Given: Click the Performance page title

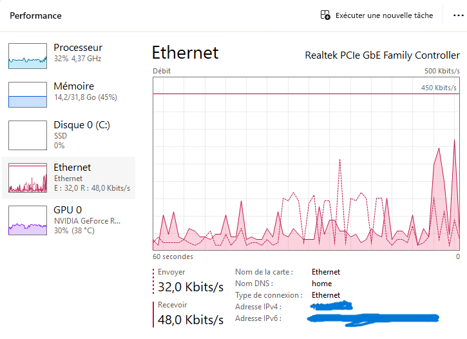Looking at the screenshot, I should [35, 15].
